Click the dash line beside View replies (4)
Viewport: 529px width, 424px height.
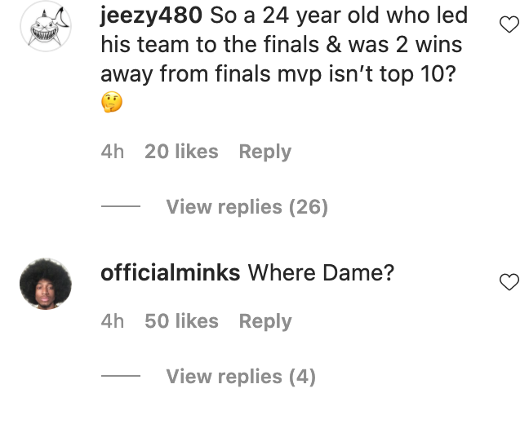tap(121, 377)
